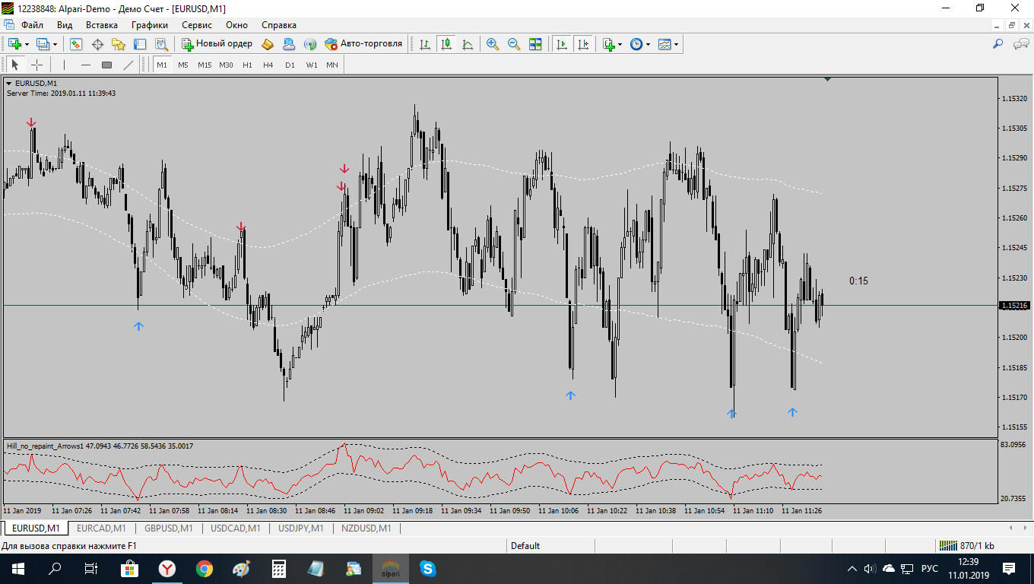Image resolution: width=1034 pixels, height=584 pixels.
Task: Expand the new chart dropdown arrow
Action: [25, 44]
